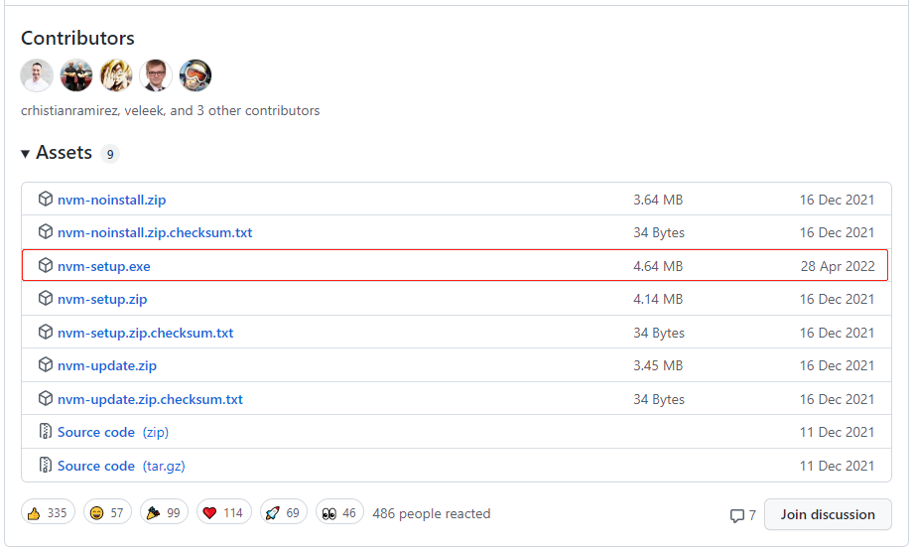This screenshot has width=914, height=551.
Task: Open the last contributor's avatar
Action: pyautogui.click(x=196, y=75)
